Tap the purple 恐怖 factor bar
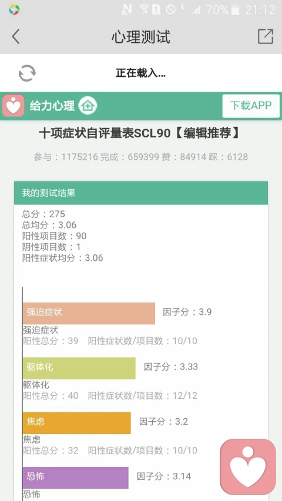This screenshot has width=282, height=501. point(75,478)
